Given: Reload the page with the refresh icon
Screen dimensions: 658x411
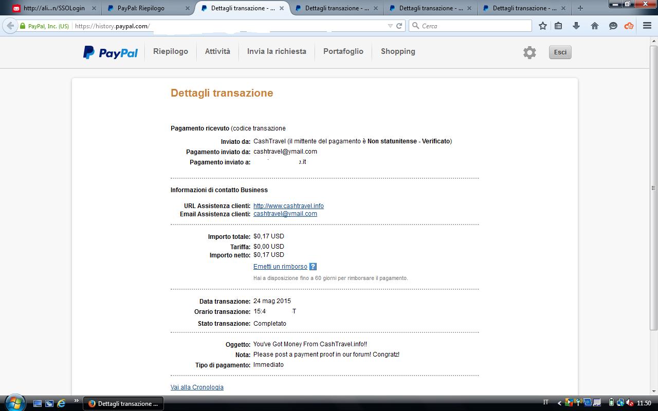Looking at the screenshot, I should 399,26.
